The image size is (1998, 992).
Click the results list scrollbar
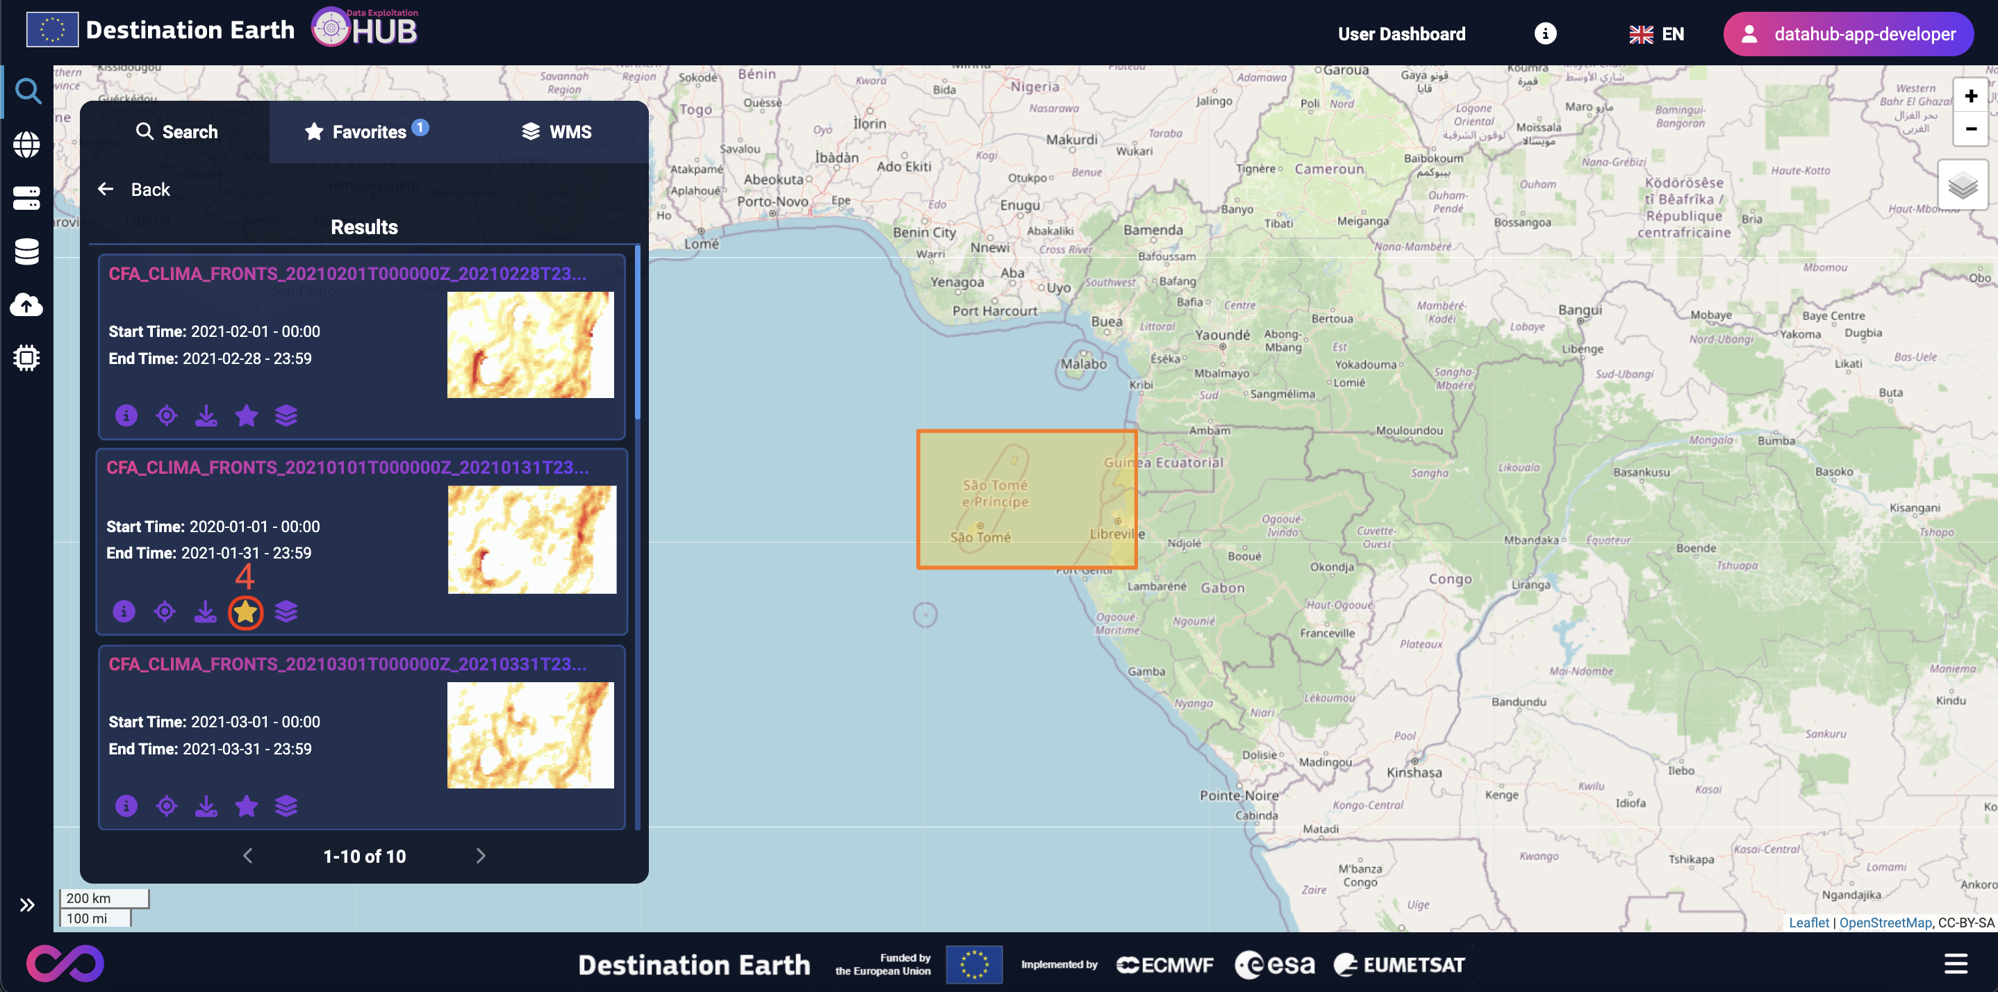(637, 333)
